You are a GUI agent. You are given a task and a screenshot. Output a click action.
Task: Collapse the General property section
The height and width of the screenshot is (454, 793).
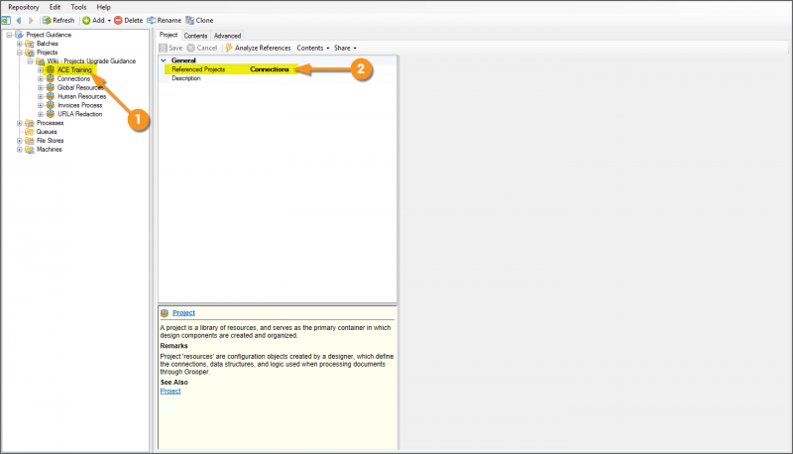[x=164, y=60]
